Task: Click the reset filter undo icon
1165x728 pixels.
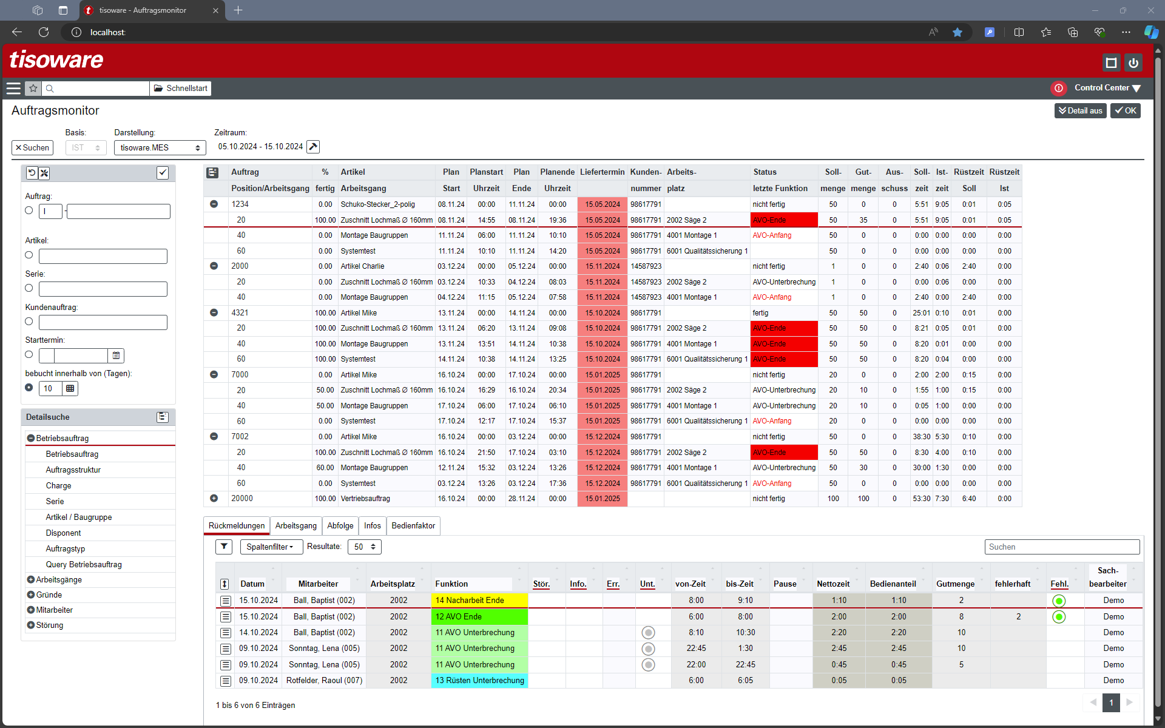Action: click(32, 173)
